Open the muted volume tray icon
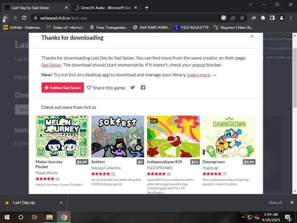This screenshot has width=297, height=223. click(x=257, y=217)
